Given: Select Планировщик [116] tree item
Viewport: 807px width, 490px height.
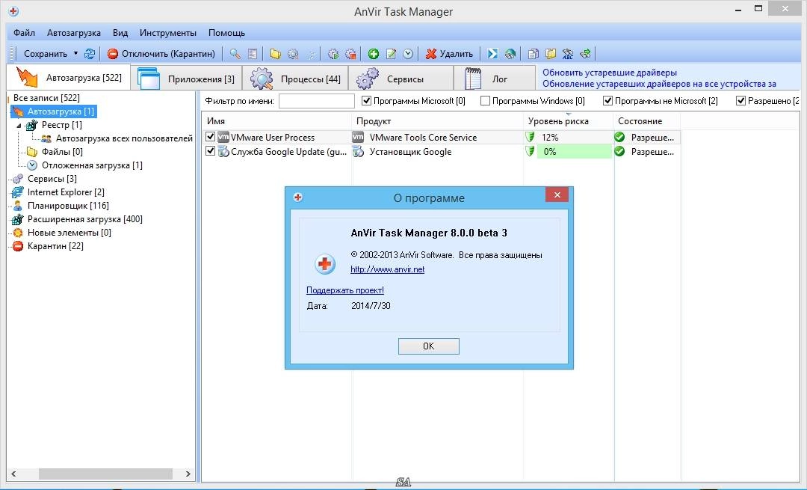Looking at the screenshot, I should pyautogui.click(x=68, y=206).
